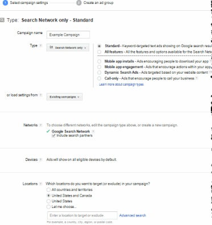Click Advanced search link
212x225 pixels.
coord(132,215)
